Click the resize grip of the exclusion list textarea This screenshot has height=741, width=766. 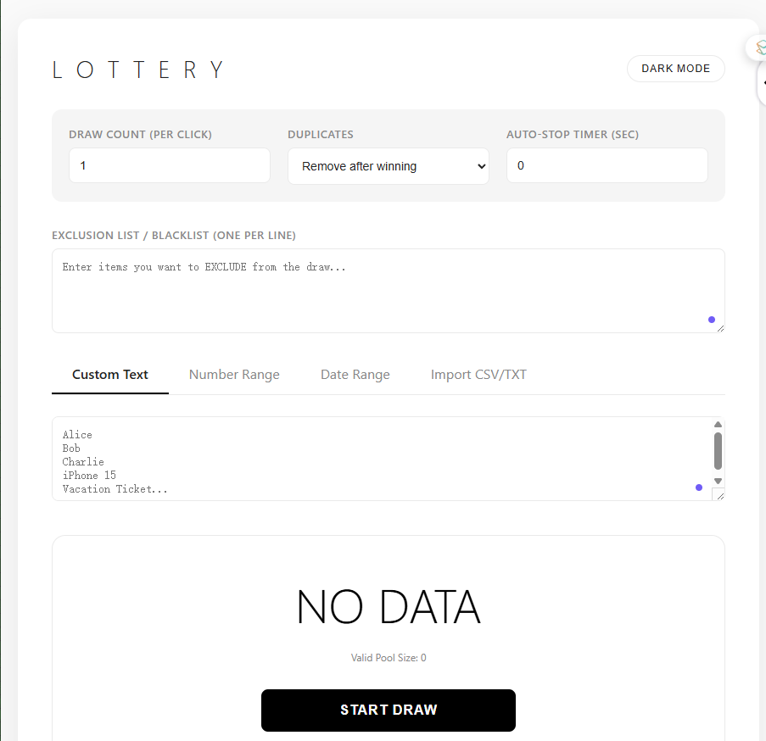coord(720,327)
